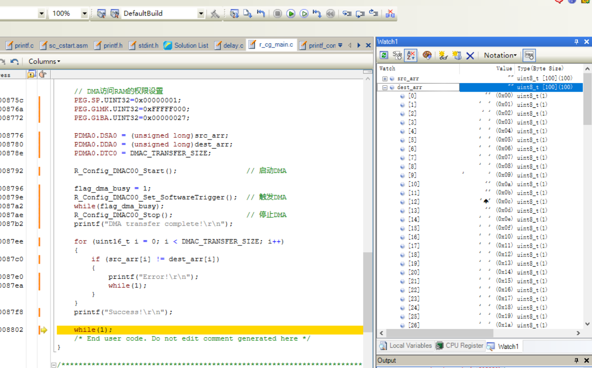The width and height of the screenshot is (592, 368).
Task: Open the Columns dropdown menu
Action: coord(44,61)
